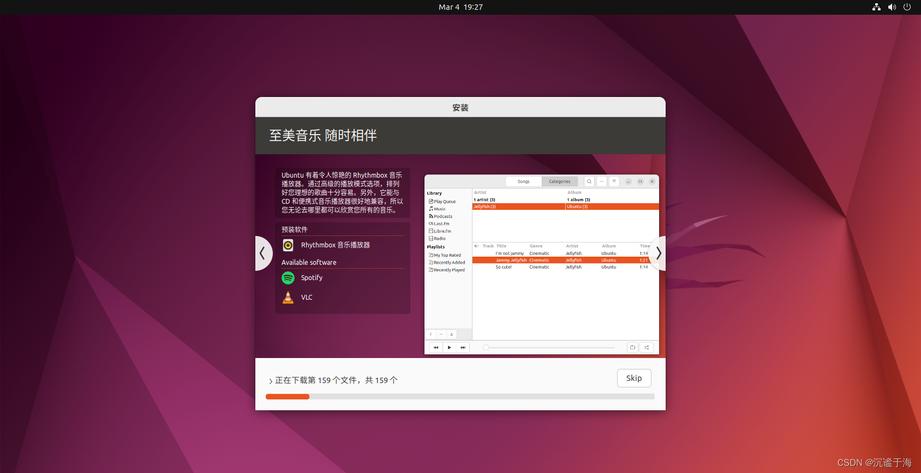Click the 'Available software' heading

309,263
